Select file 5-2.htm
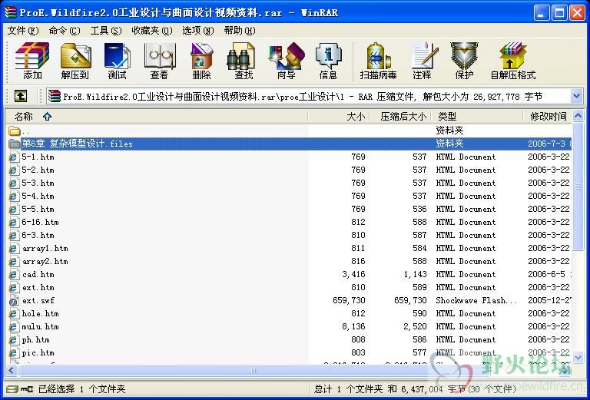The width and height of the screenshot is (590, 400). [x=38, y=170]
